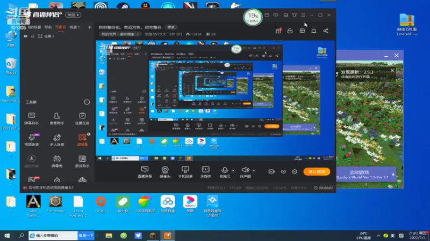This screenshot has width=430, height=241.
Task: Dismiss the 发现更新 3.5.3 update notice
Action: coord(392,71)
